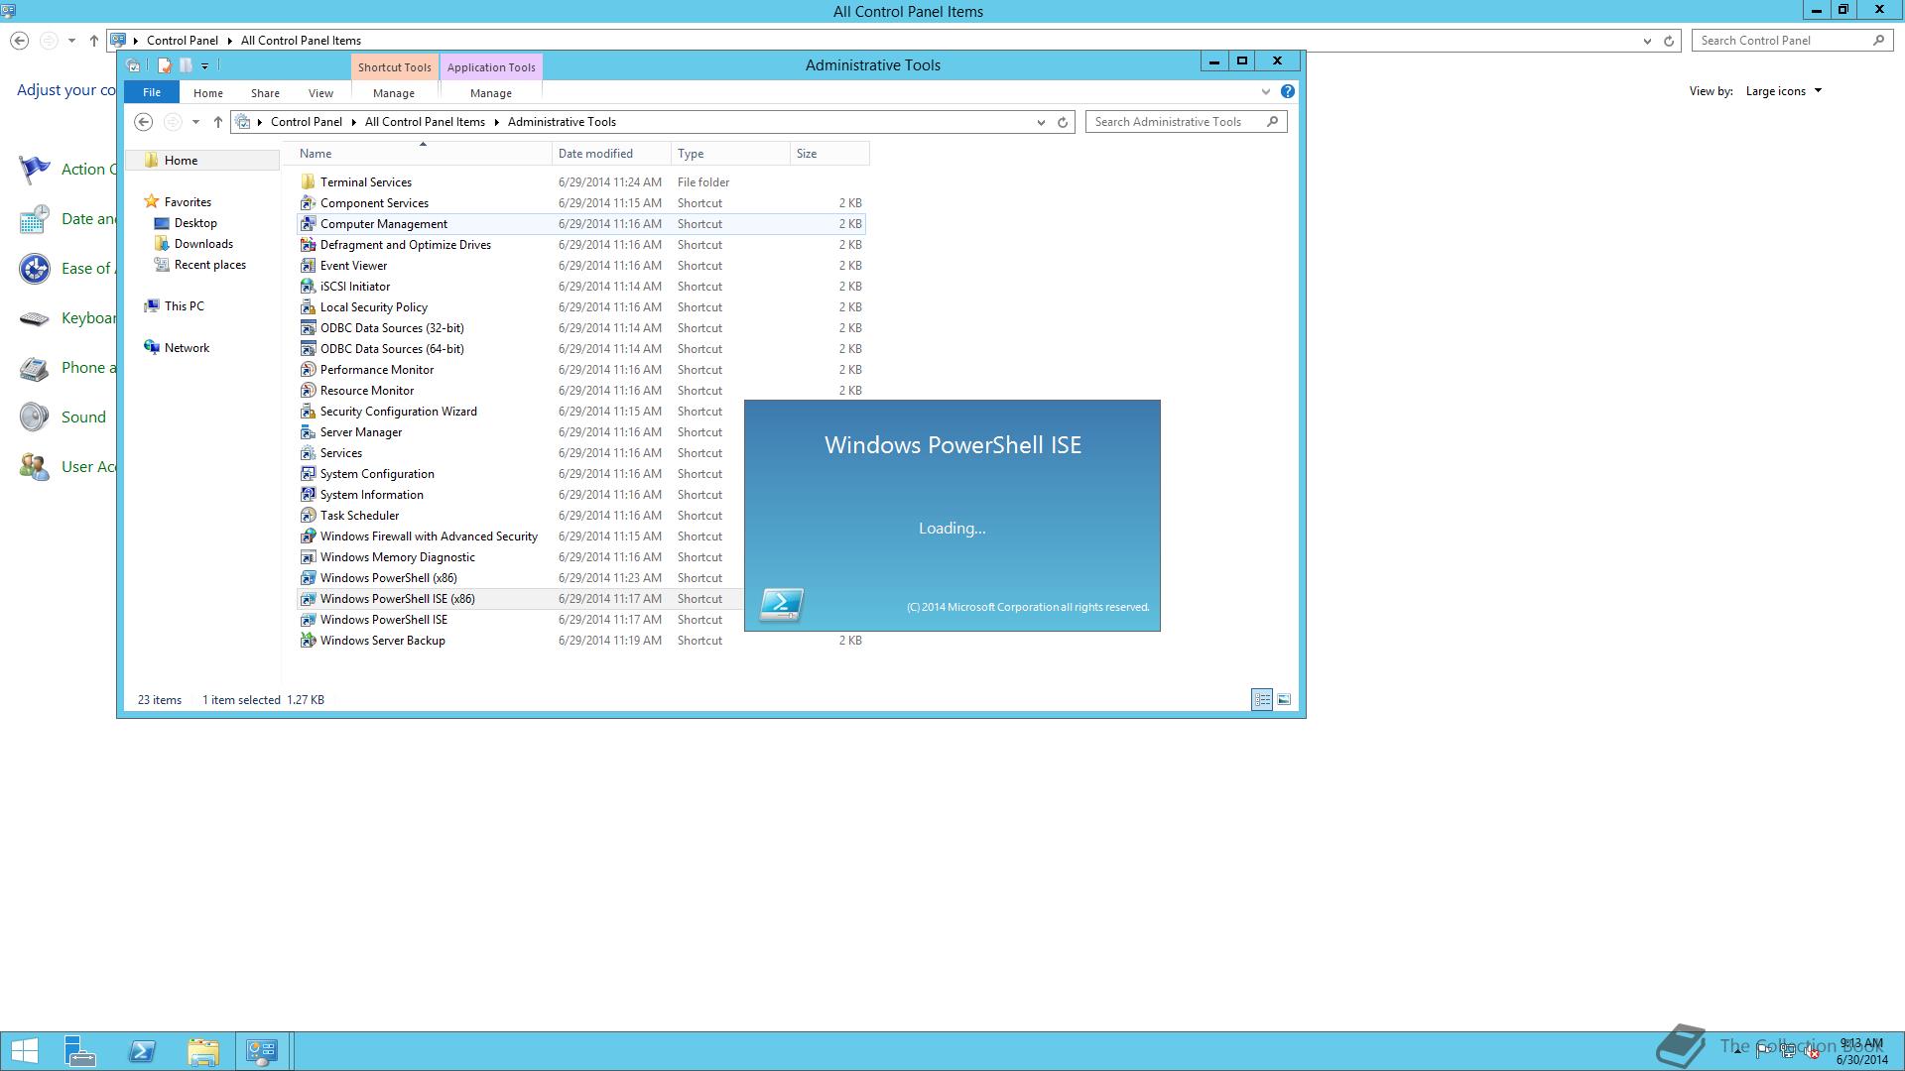Sort files by the Size column

click(829, 154)
